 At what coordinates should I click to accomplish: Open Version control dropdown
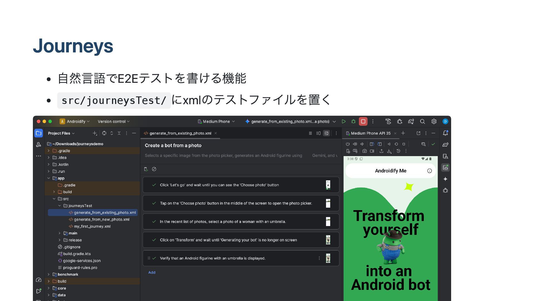pyautogui.click(x=114, y=122)
